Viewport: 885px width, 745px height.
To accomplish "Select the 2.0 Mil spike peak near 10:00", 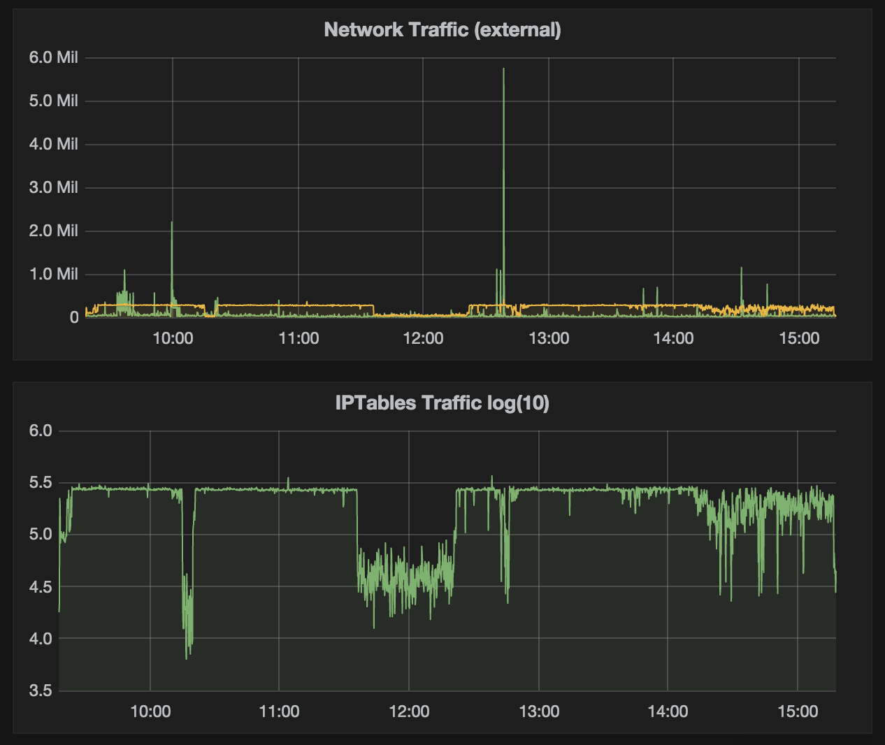I will tap(172, 223).
